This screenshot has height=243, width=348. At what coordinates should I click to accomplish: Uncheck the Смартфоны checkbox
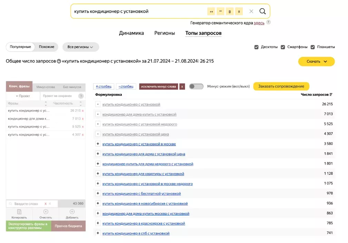[283, 47]
